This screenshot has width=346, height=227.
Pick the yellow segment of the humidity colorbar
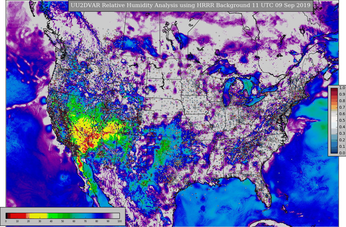pos(38,216)
